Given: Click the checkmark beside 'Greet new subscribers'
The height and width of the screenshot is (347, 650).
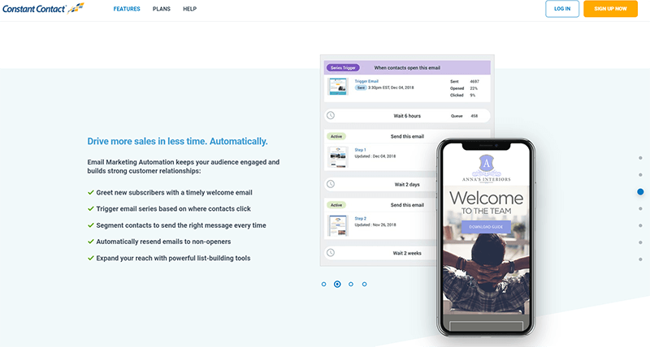Looking at the screenshot, I should tap(91, 192).
